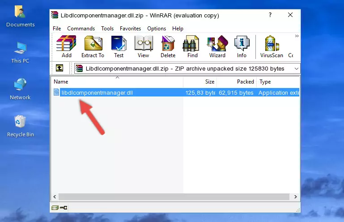Click the horizontal scrollbar right arrow
Screen dimensions: 344x222
point(296,197)
